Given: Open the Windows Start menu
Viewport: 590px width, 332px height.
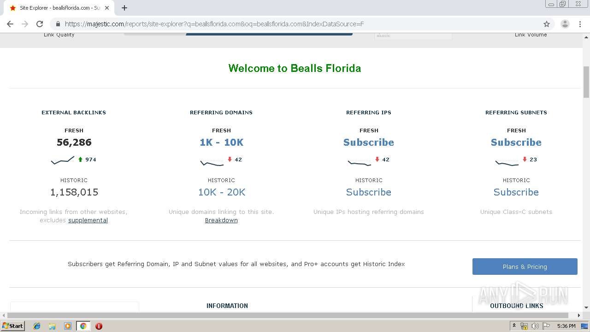Looking at the screenshot, I should [13, 326].
